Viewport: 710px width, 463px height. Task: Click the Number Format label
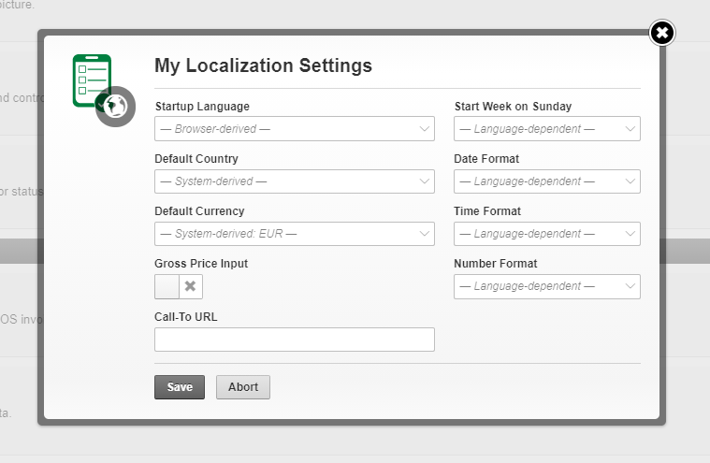pyautogui.click(x=496, y=264)
